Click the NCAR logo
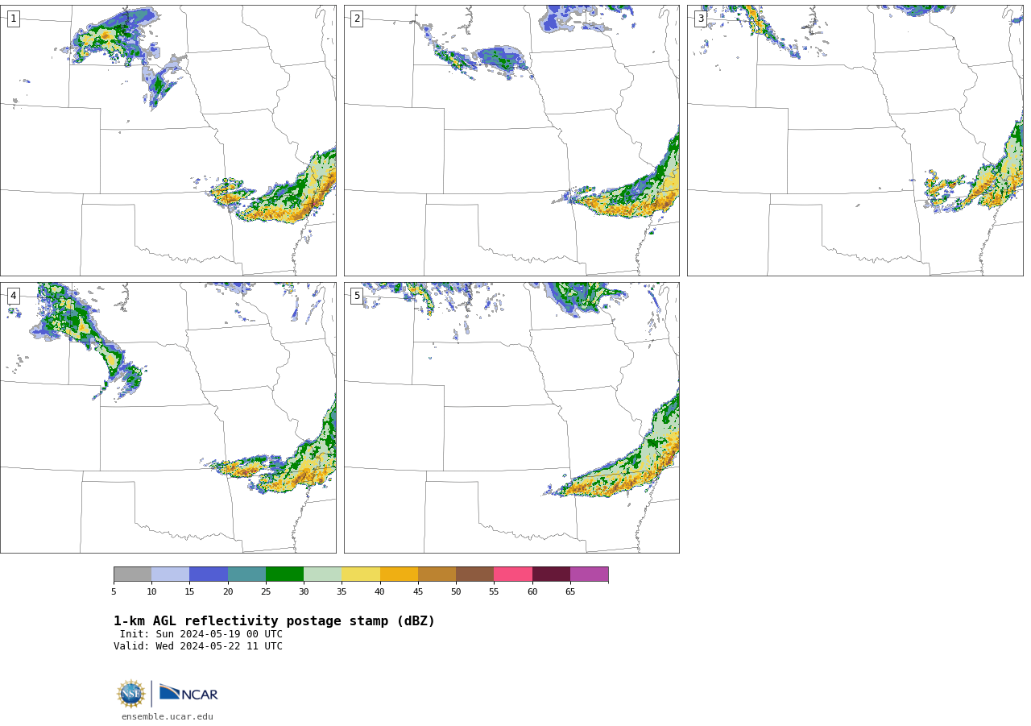1031x726 pixels. pos(188,693)
